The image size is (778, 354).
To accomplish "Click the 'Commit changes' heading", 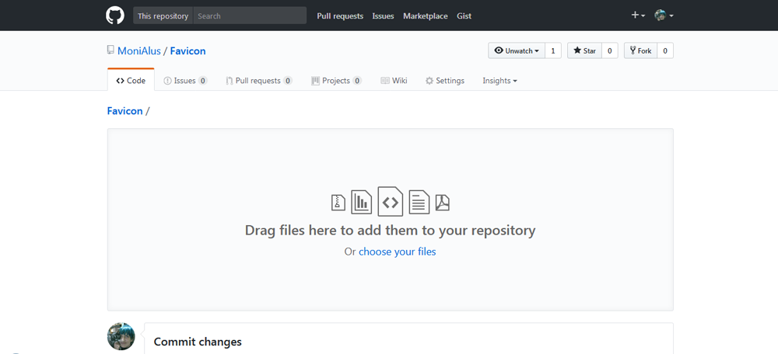I will click(198, 342).
